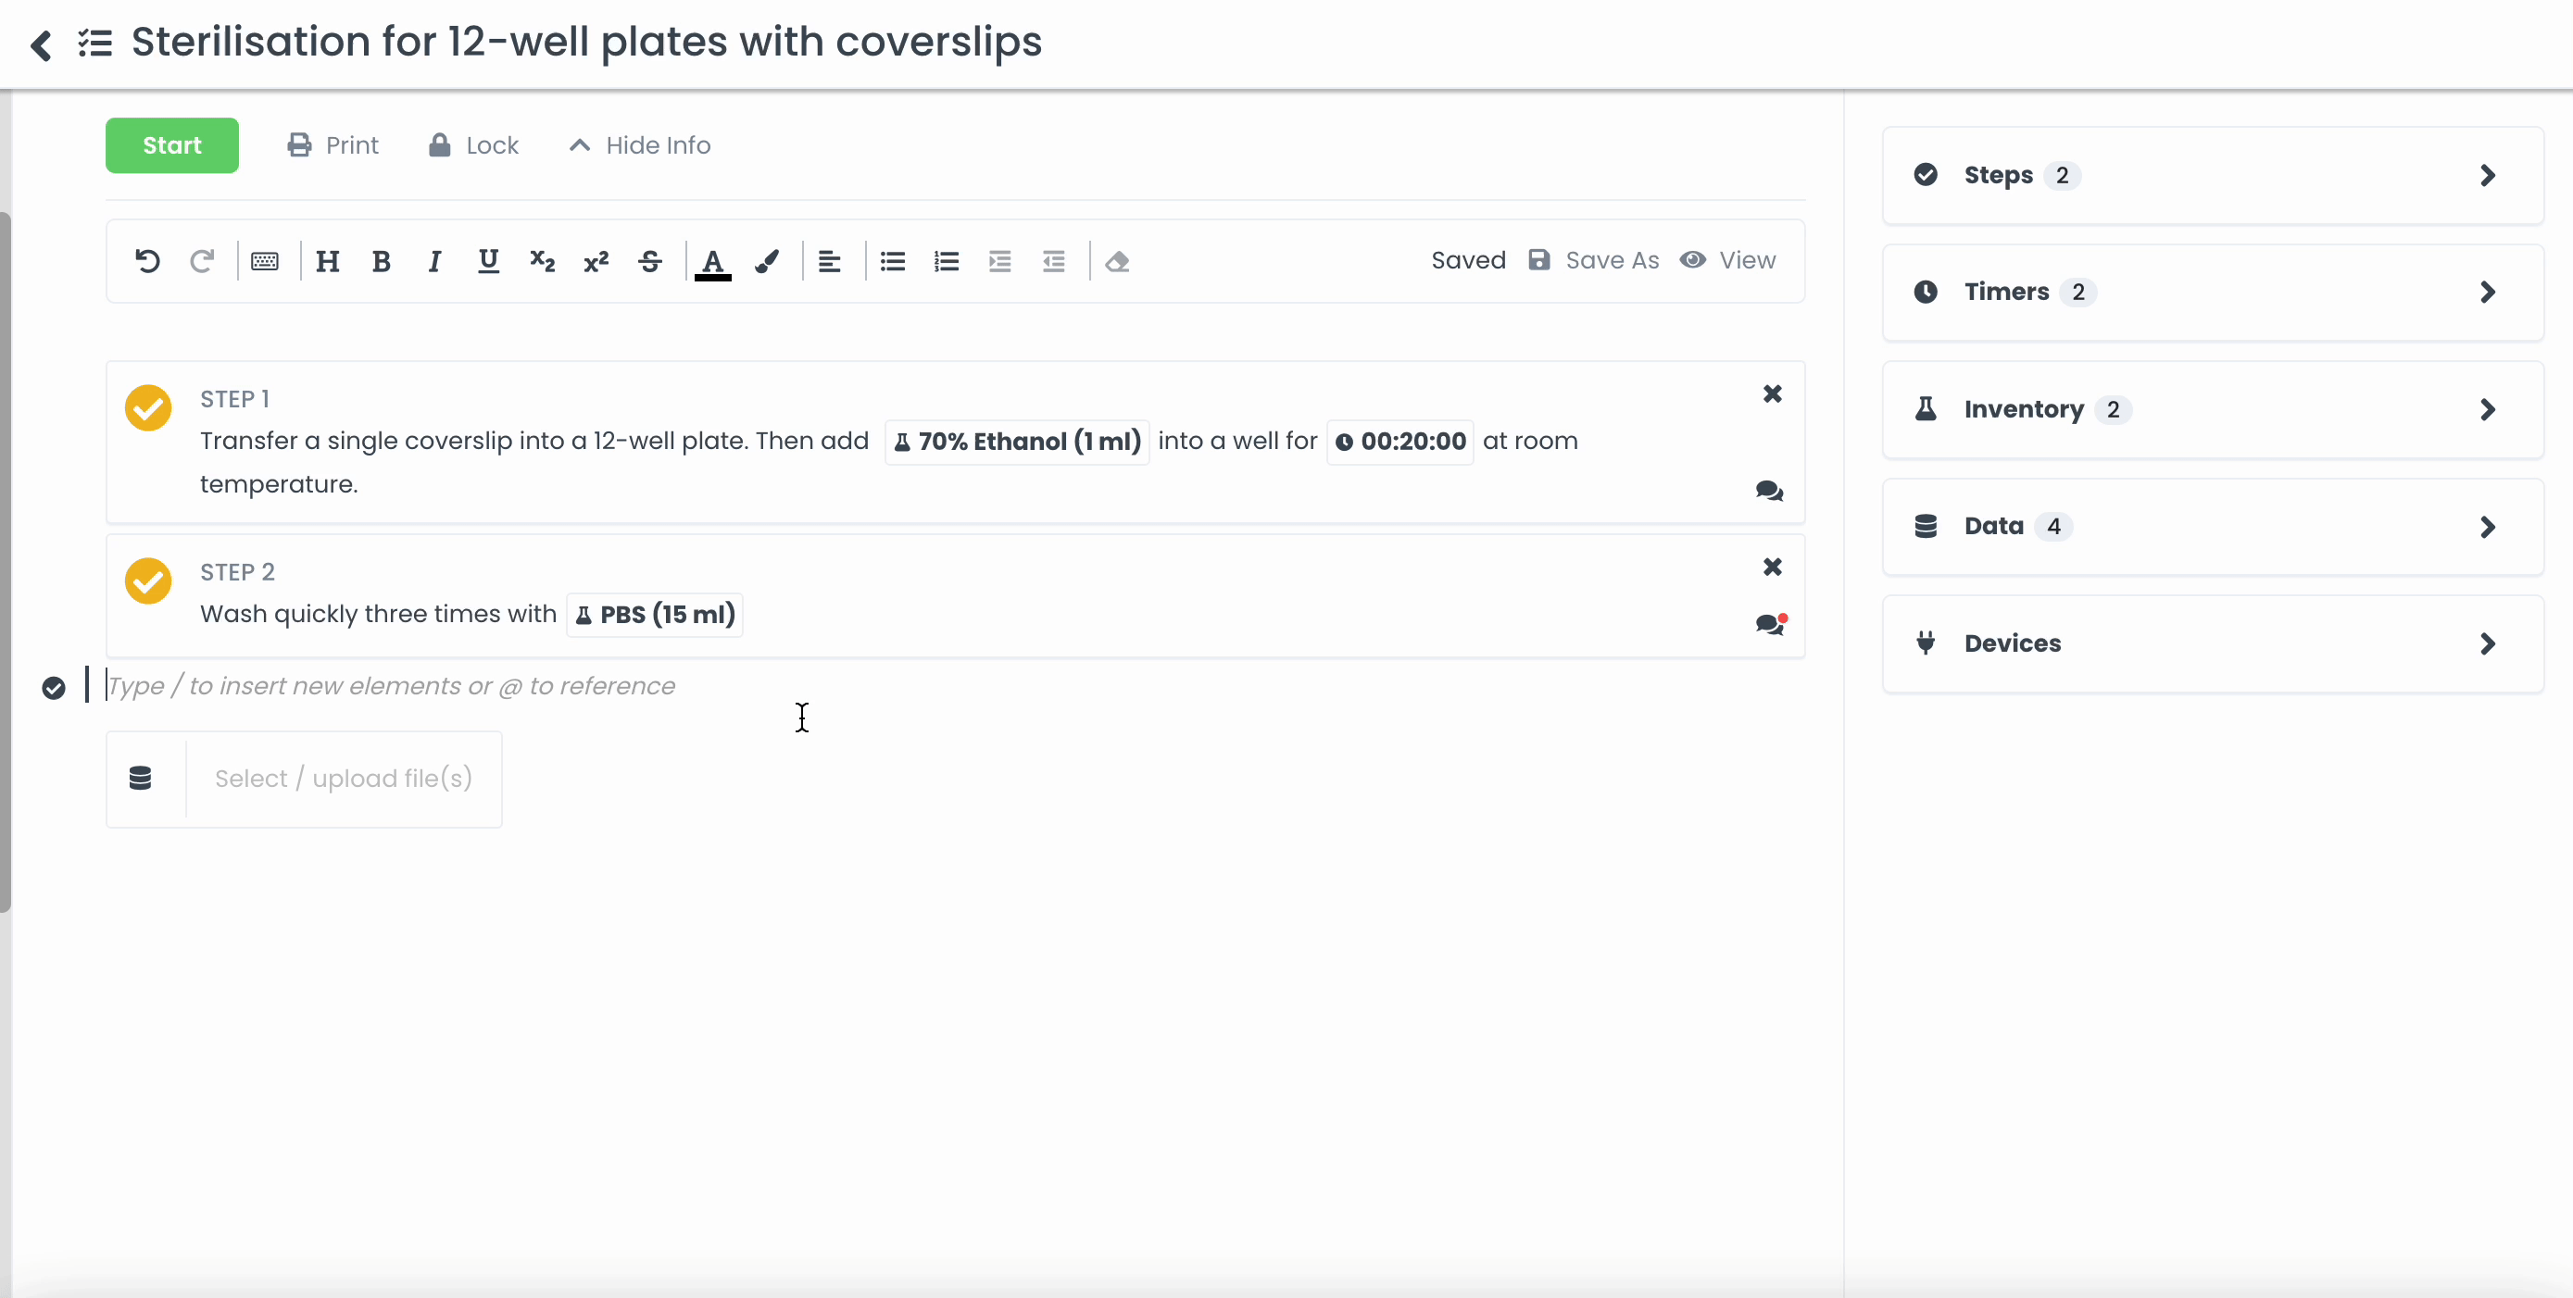Click the heading format icon
Image resolution: width=2573 pixels, height=1298 pixels.
(328, 262)
